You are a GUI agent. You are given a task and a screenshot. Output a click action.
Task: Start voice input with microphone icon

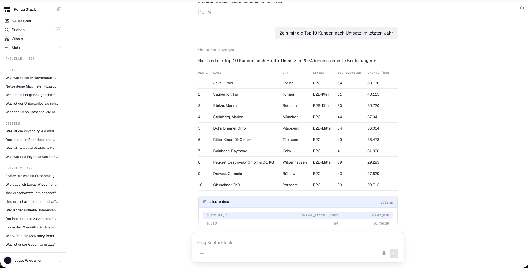coord(384,253)
